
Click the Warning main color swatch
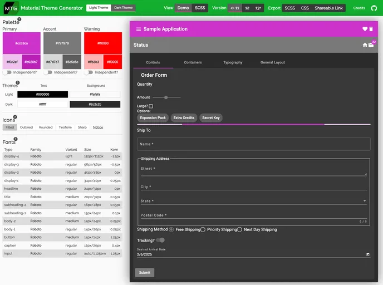tap(103, 43)
